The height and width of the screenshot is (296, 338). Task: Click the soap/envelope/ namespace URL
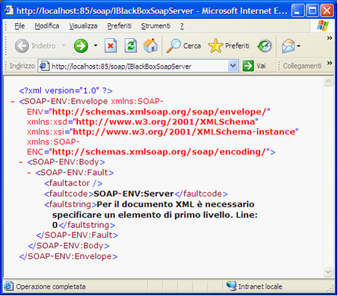tap(159, 112)
